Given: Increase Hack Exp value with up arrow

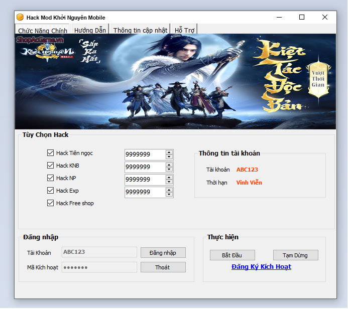Looking at the screenshot, I should tap(169, 190).
